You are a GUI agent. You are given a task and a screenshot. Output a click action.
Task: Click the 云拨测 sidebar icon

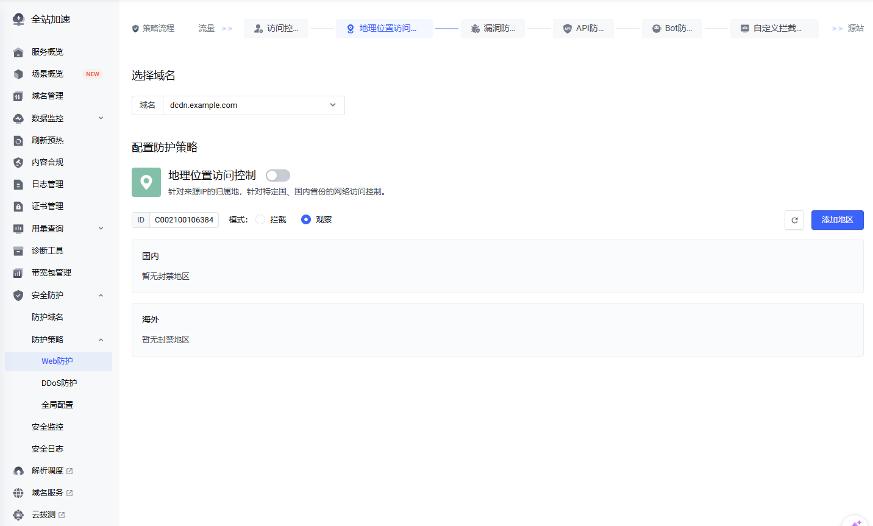18,515
